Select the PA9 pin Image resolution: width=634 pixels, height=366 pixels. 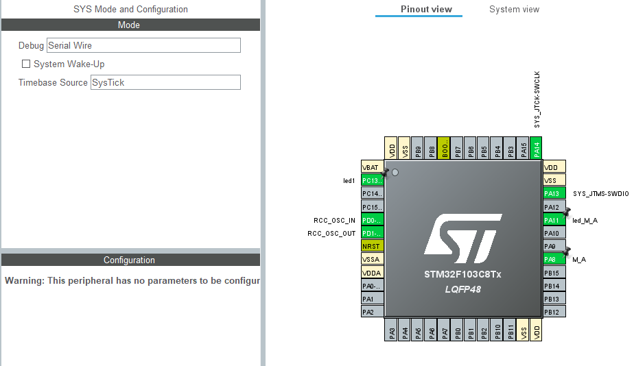pos(554,246)
